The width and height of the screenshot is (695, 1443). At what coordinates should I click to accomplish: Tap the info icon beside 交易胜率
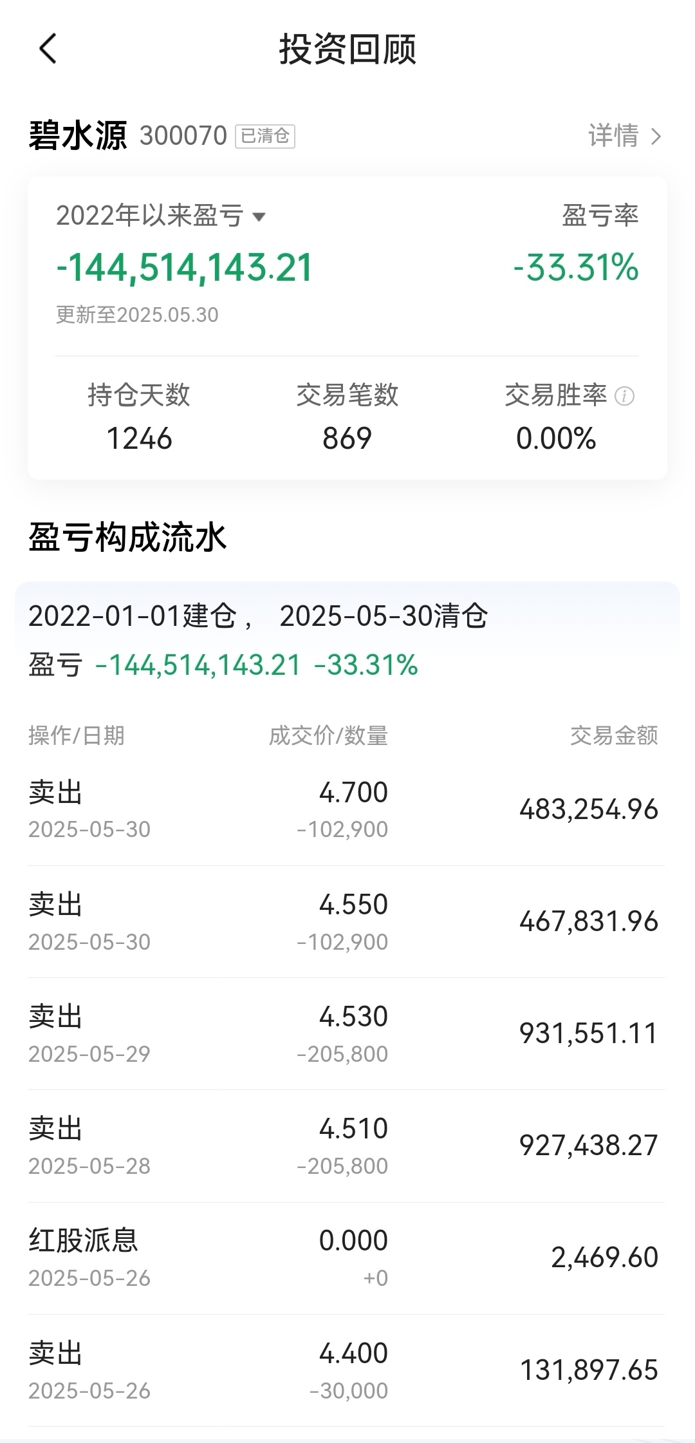[624, 396]
